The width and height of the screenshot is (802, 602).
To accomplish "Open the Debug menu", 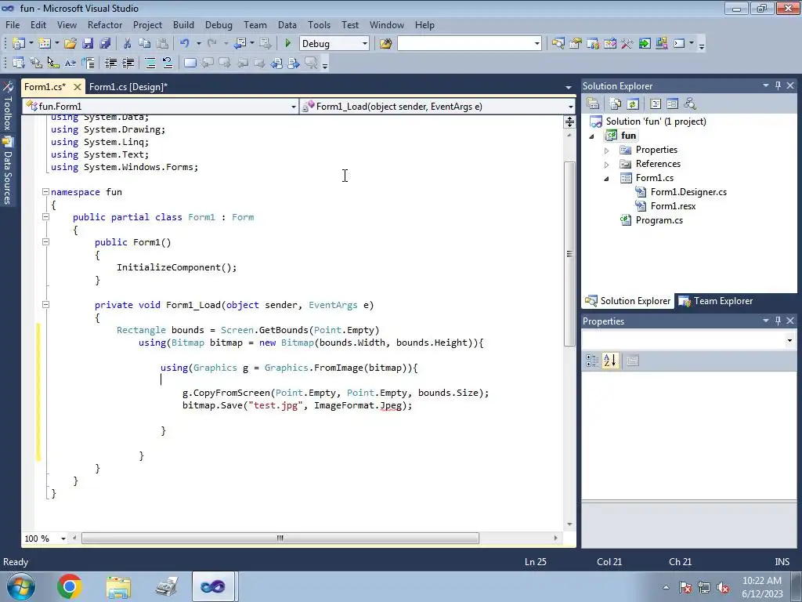I will coord(219,24).
